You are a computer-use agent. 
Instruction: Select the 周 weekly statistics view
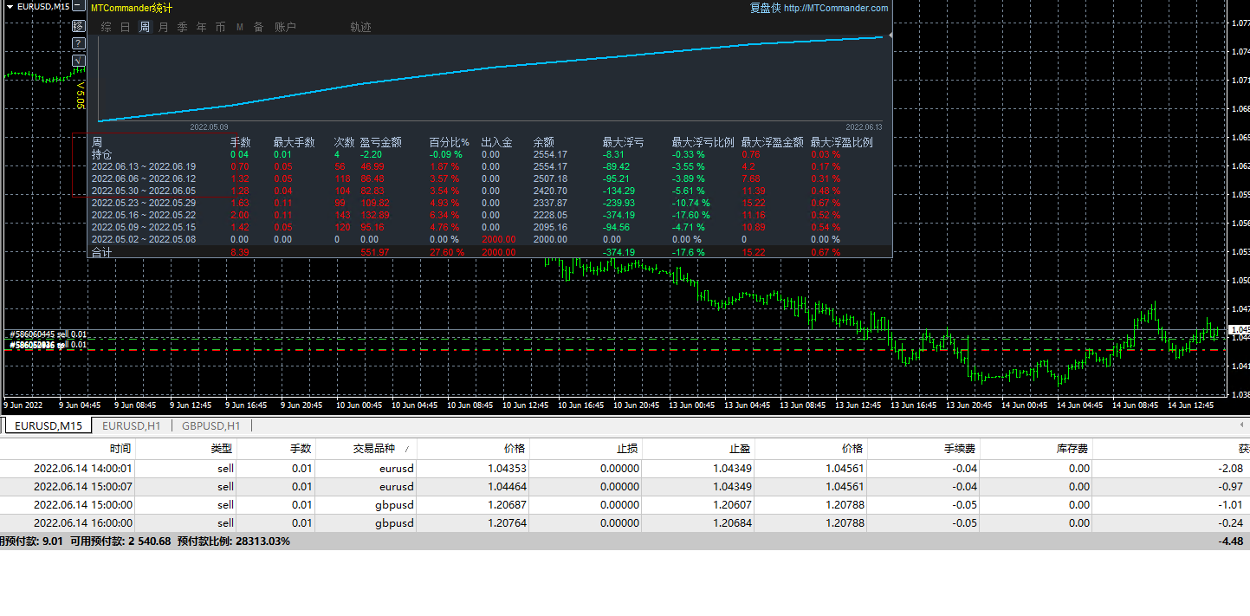click(144, 27)
